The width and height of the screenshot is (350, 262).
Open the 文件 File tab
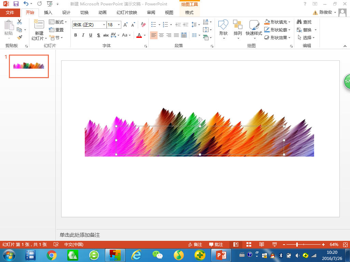coord(10,13)
